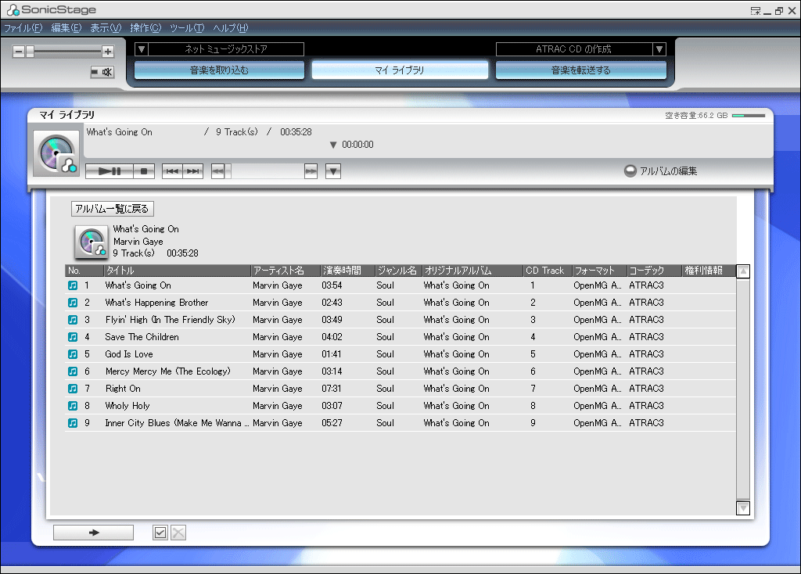Click the uncheck-all X icon at bottom
This screenshot has width=801, height=574.
coord(178,533)
